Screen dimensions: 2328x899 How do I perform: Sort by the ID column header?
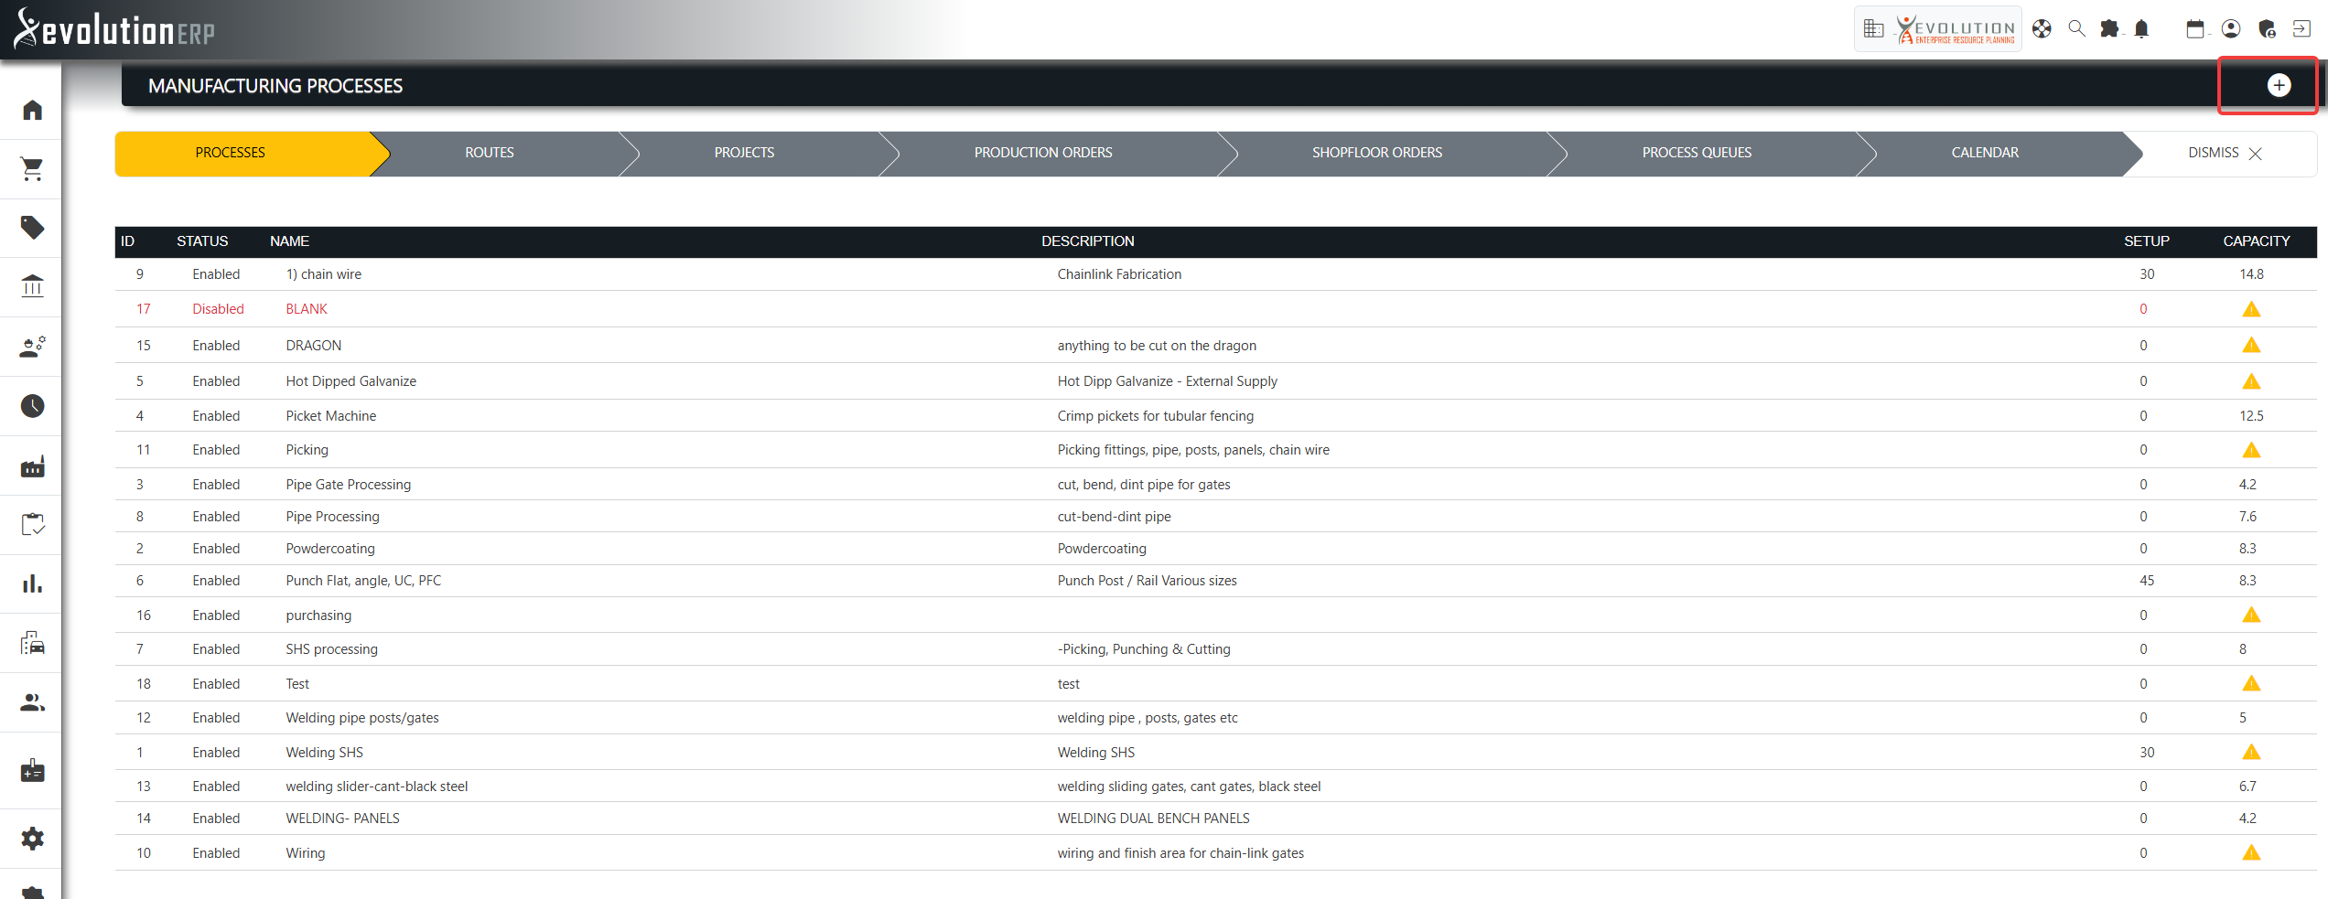click(x=127, y=241)
